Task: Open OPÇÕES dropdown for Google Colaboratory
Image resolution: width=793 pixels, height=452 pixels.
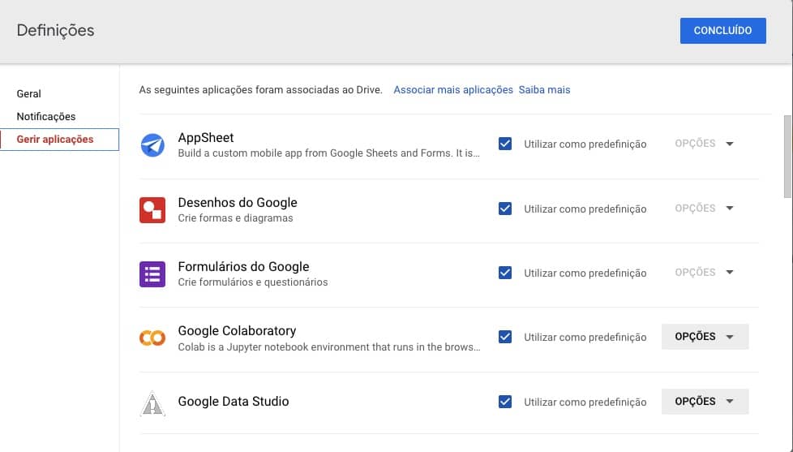Action: (705, 337)
